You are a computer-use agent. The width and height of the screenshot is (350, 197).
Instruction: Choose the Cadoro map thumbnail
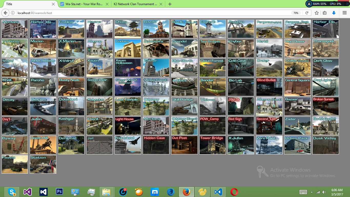click(128, 48)
